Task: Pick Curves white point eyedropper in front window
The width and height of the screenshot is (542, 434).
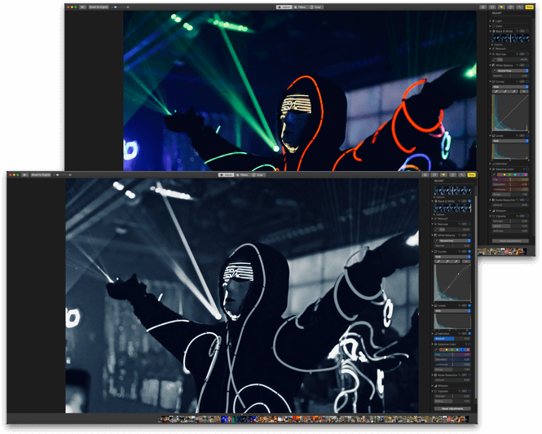Action: 456,261
